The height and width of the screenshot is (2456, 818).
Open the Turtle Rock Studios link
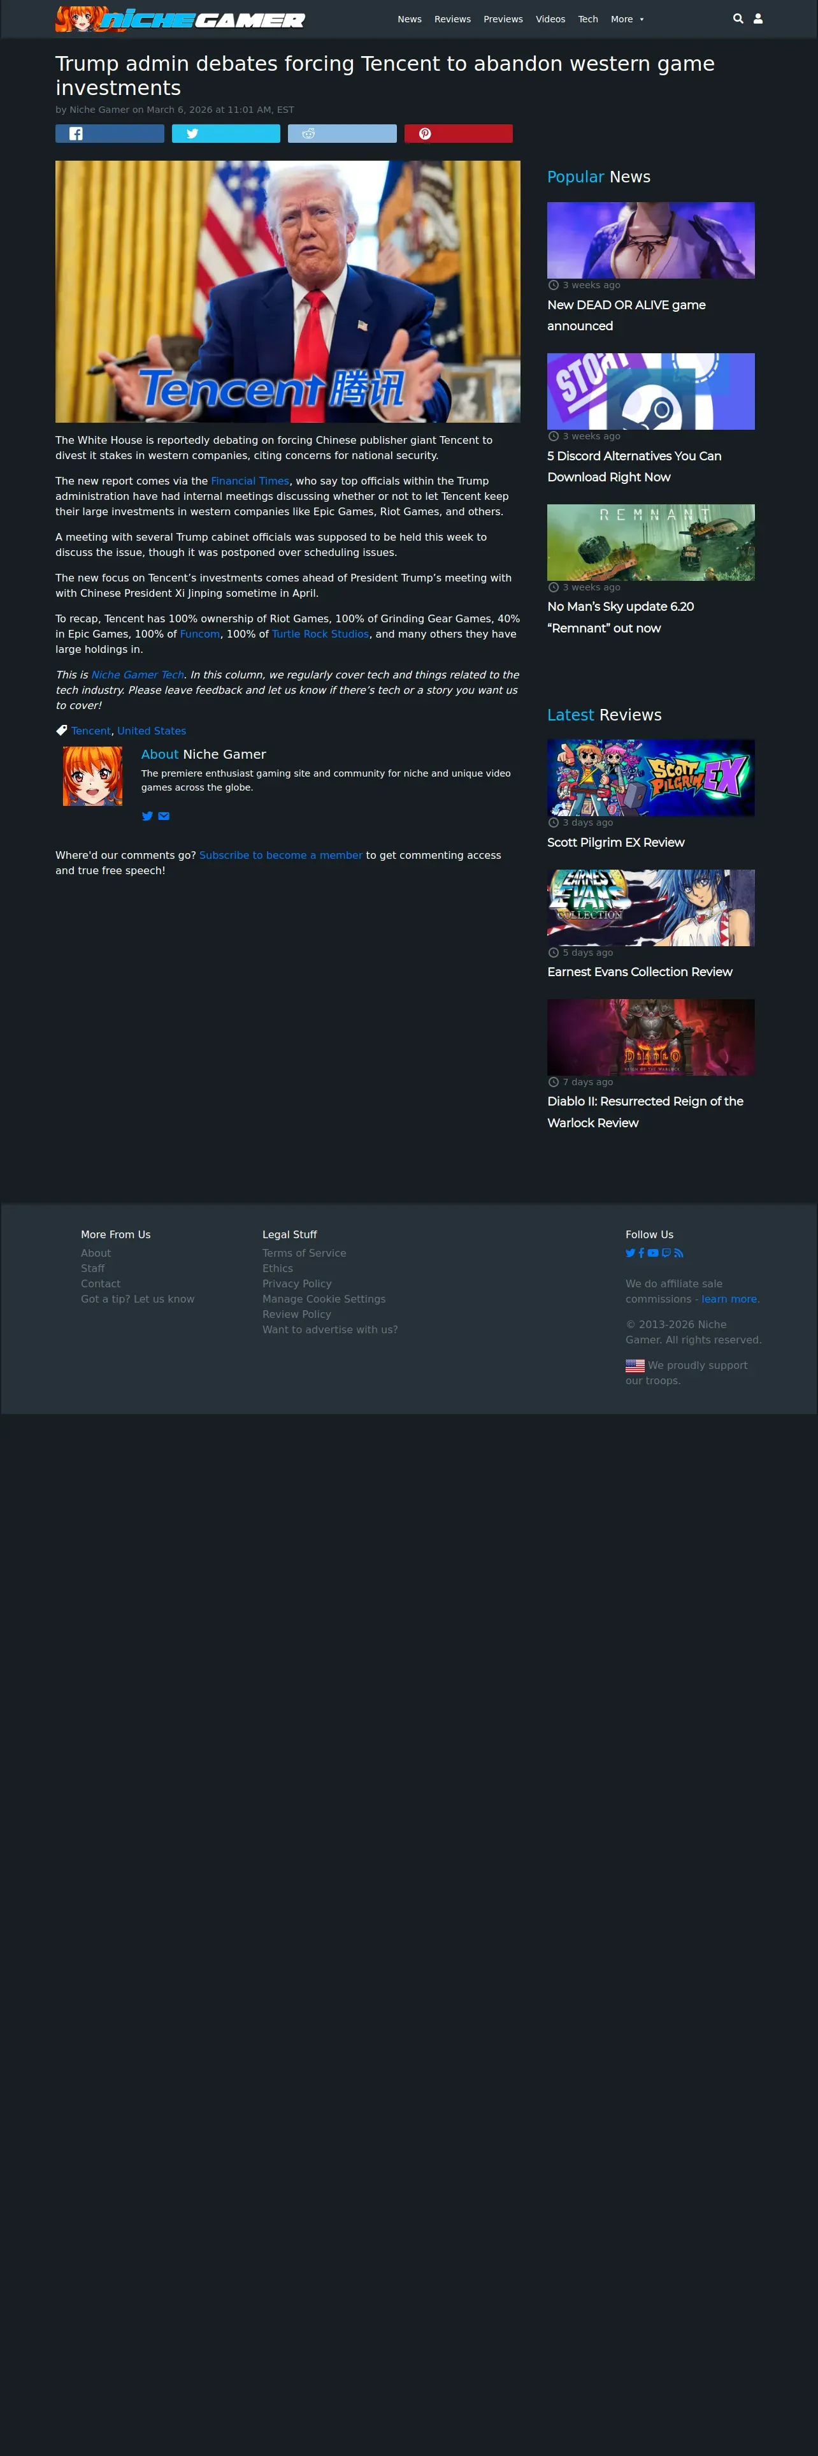click(320, 634)
